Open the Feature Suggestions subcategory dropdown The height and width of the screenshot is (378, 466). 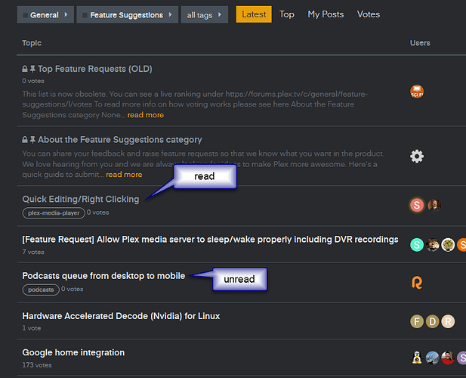tap(127, 14)
